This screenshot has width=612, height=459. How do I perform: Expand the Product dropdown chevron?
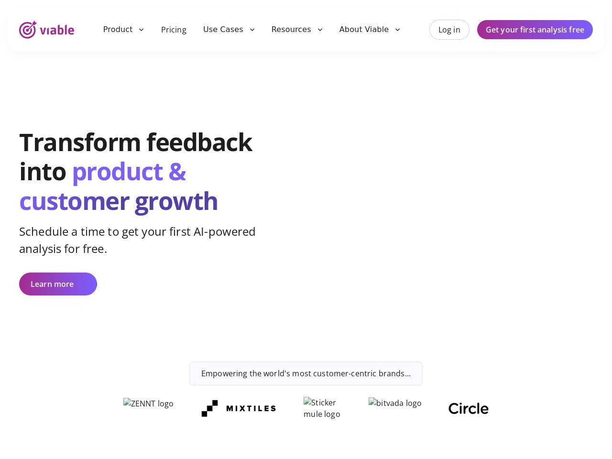pyautogui.click(x=141, y=30)
